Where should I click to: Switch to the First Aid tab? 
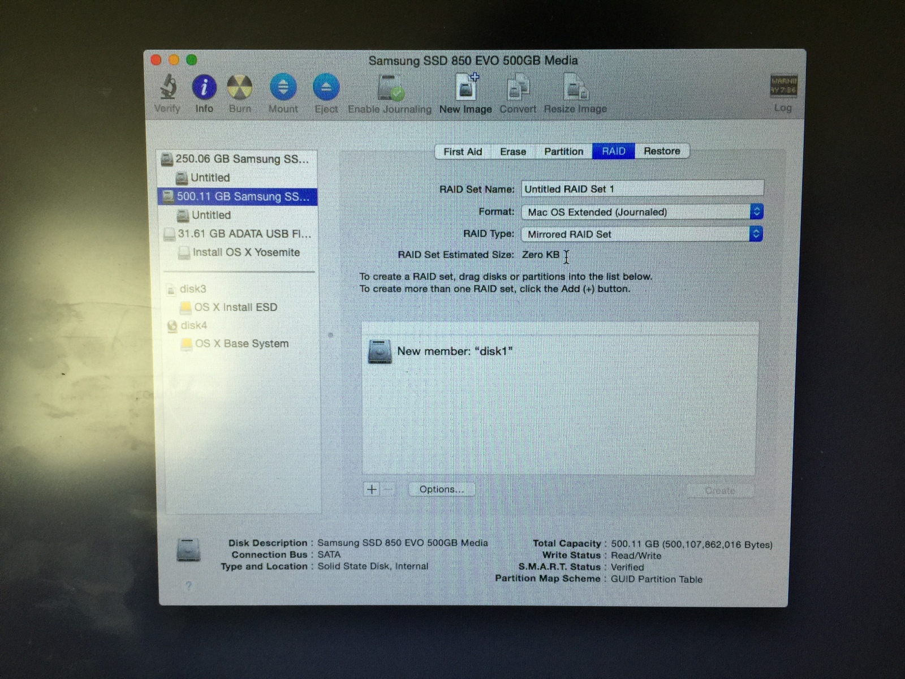point(463,152)
